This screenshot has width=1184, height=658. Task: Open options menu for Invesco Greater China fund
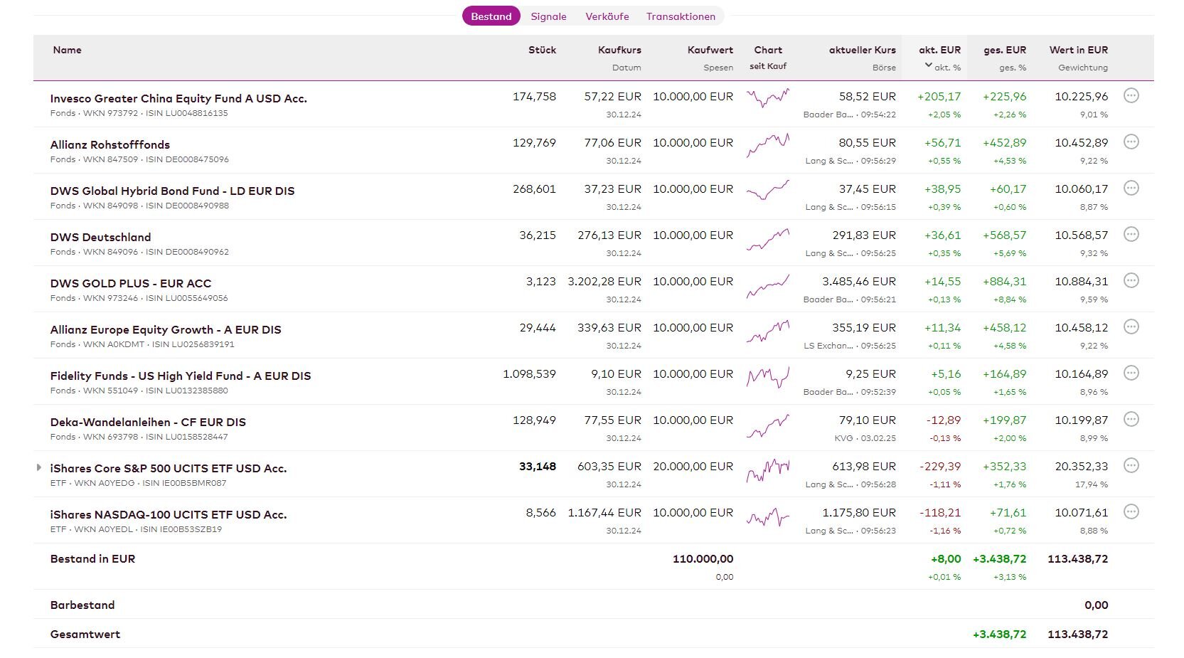click(1131, 95)
